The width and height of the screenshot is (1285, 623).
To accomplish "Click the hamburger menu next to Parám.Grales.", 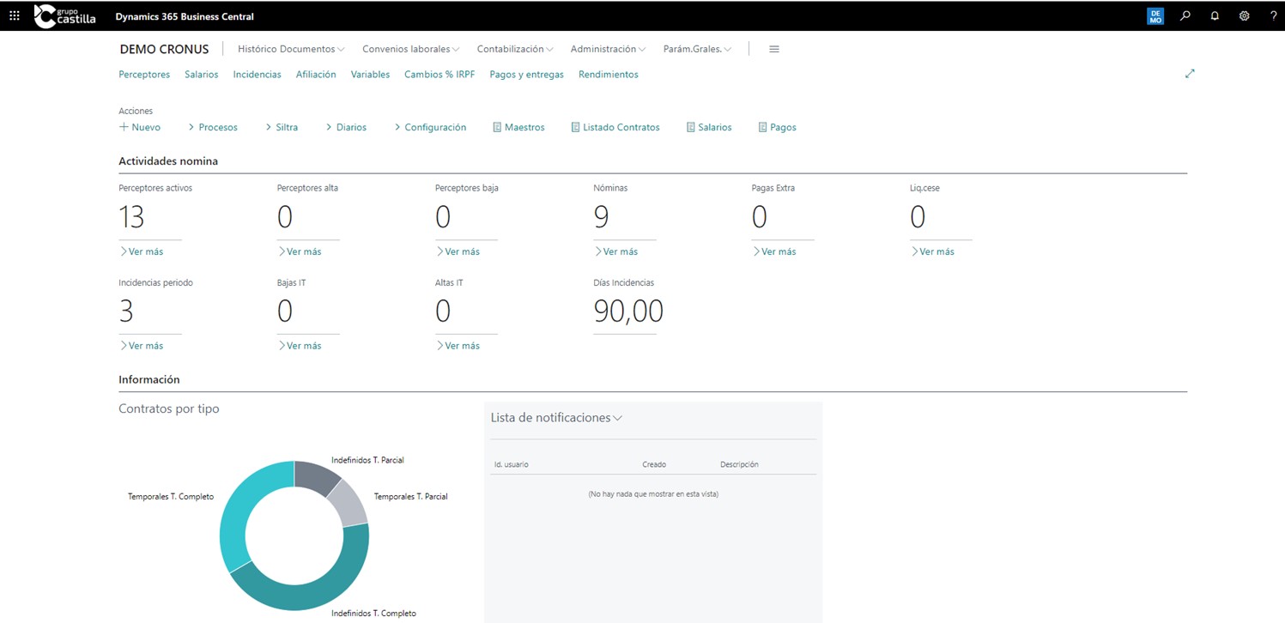I will point(773,49).
